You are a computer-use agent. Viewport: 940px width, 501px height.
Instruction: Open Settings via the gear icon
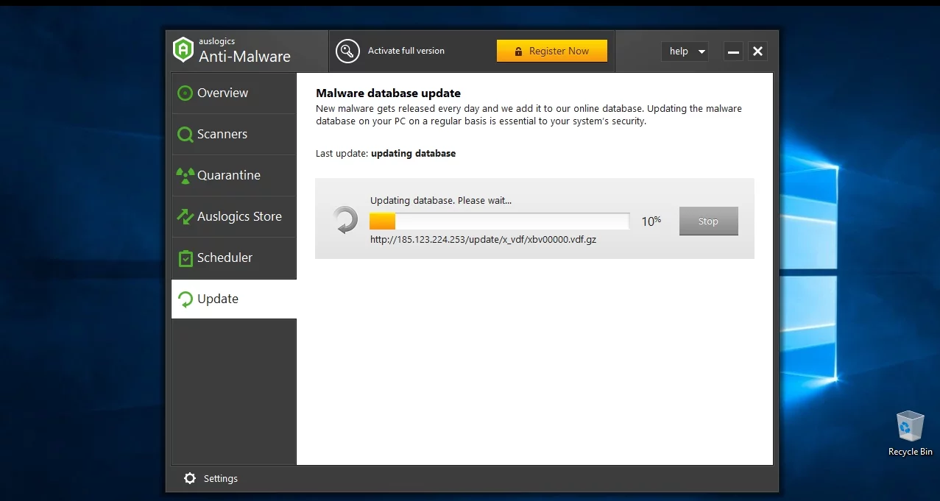pos(190,478)
